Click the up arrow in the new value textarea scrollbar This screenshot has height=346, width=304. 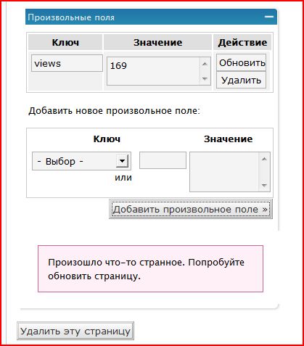tap(264, 159)
